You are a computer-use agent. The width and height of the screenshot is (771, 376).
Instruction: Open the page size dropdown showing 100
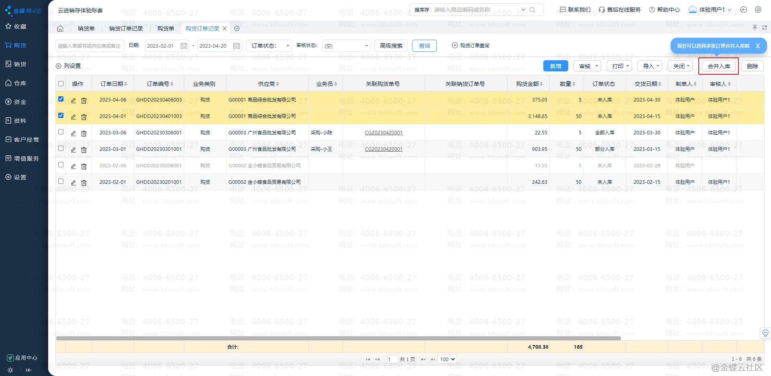[x=447, y=359]
